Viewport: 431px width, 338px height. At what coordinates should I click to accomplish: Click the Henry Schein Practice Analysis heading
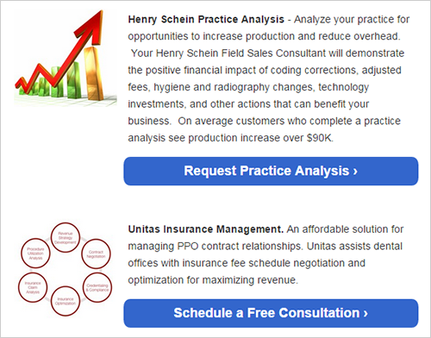pyautogui.click(x=206, y=20)
